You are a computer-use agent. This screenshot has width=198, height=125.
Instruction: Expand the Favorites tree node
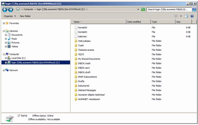4,23
